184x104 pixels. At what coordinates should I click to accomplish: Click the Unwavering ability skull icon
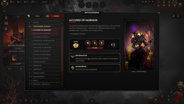click(73, 68)
